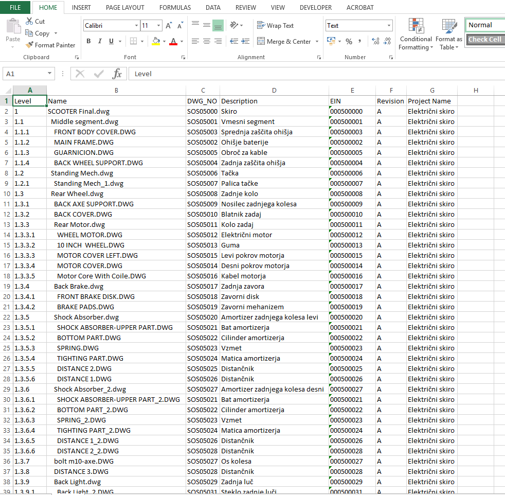Activate the Format Painter brush
This screenshot has width=505, height=495.
30,45
